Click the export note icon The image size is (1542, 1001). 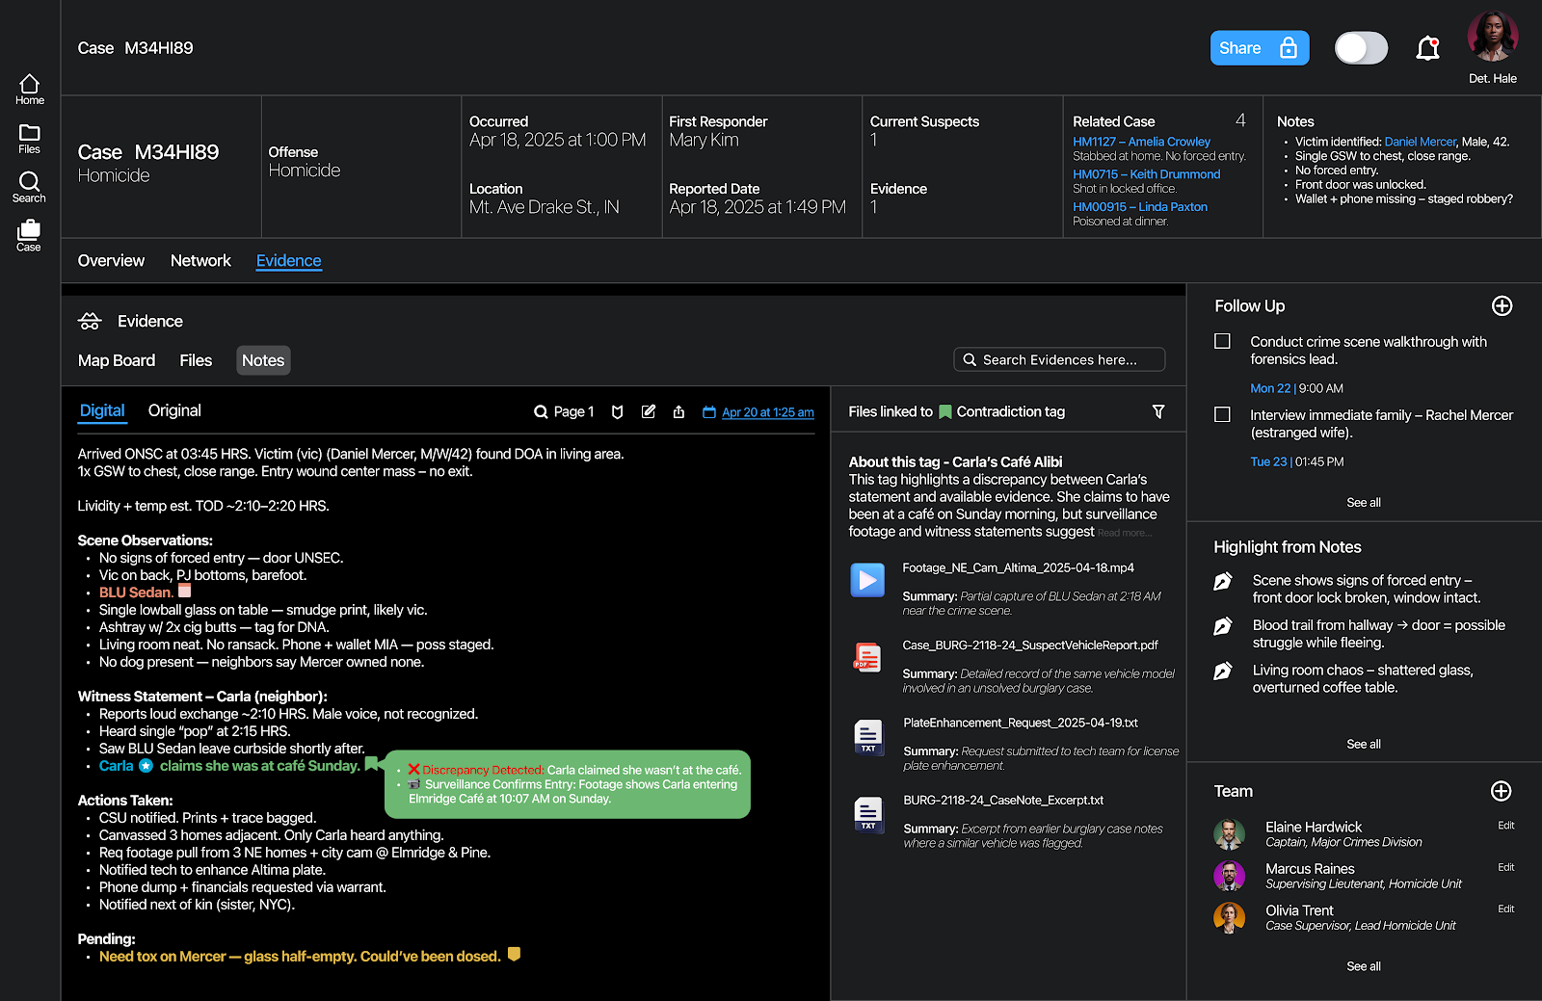coord(678,412)
